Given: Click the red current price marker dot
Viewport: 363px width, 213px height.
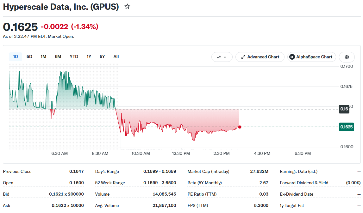Looking at the screenshot, I should pos(240,127).
